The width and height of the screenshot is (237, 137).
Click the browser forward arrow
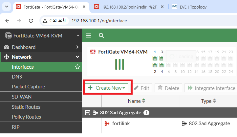coord(19,21)
